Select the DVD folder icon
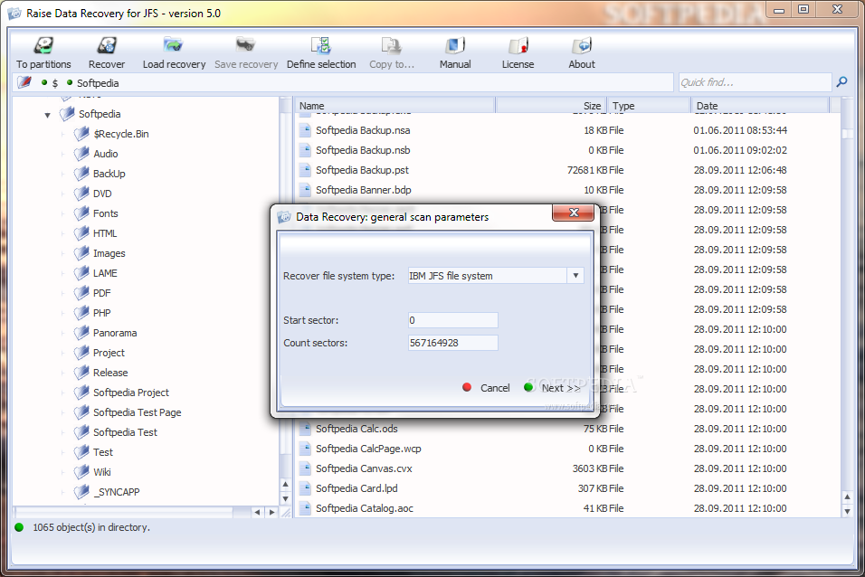Screen dimensions: 865x577 click(81, 193)
